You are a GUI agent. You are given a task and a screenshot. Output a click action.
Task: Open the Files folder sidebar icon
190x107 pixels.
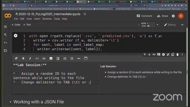[x=5, y=51]
